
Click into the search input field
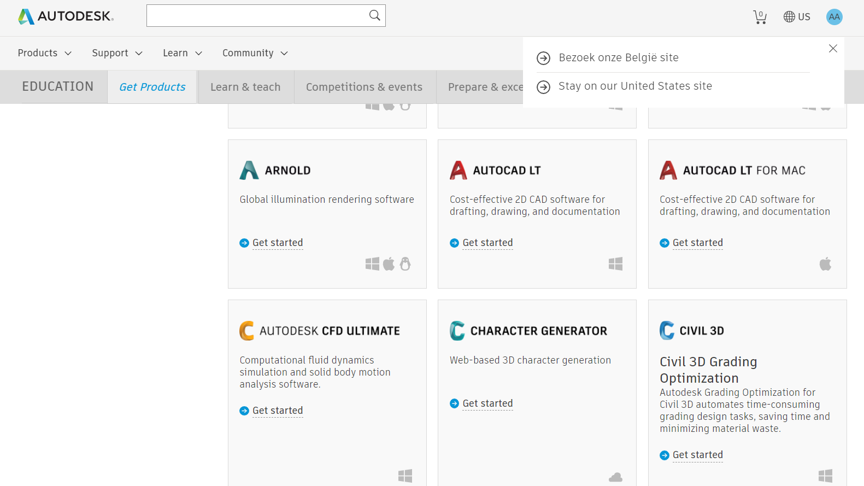[x=257, y=16]
